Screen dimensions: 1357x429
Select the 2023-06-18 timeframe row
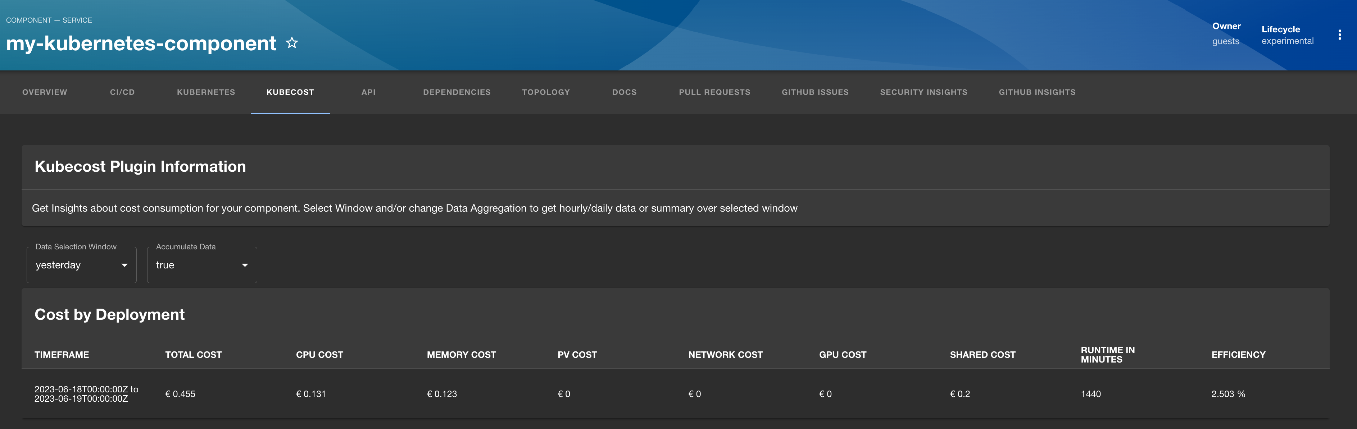coord(86,394)
